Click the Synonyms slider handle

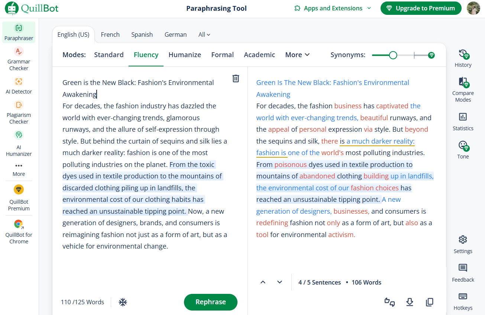[x=393, y=55]
